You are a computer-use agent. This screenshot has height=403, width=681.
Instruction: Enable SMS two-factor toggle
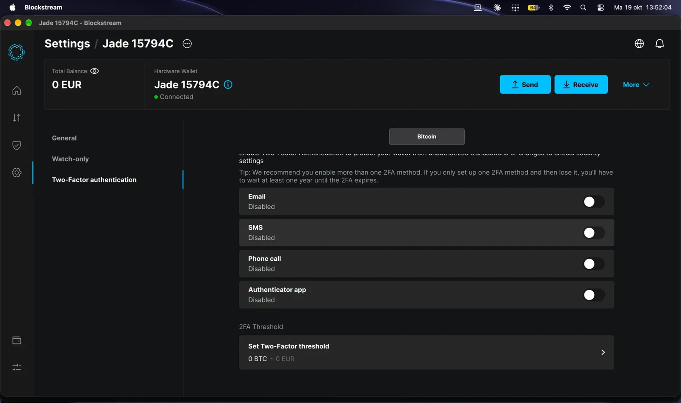(x=594, y=233)
